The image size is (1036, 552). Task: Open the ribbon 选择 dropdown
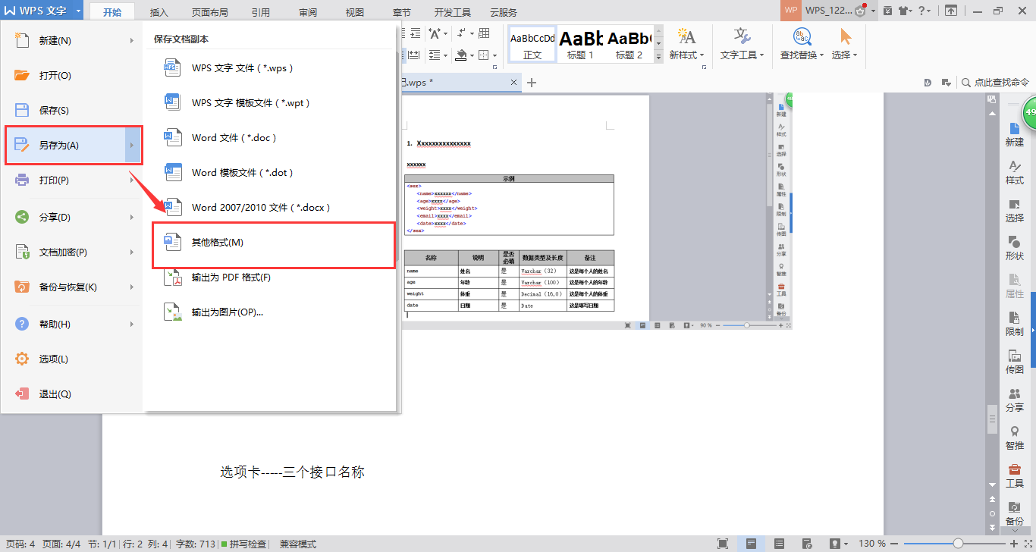point(845,44)
